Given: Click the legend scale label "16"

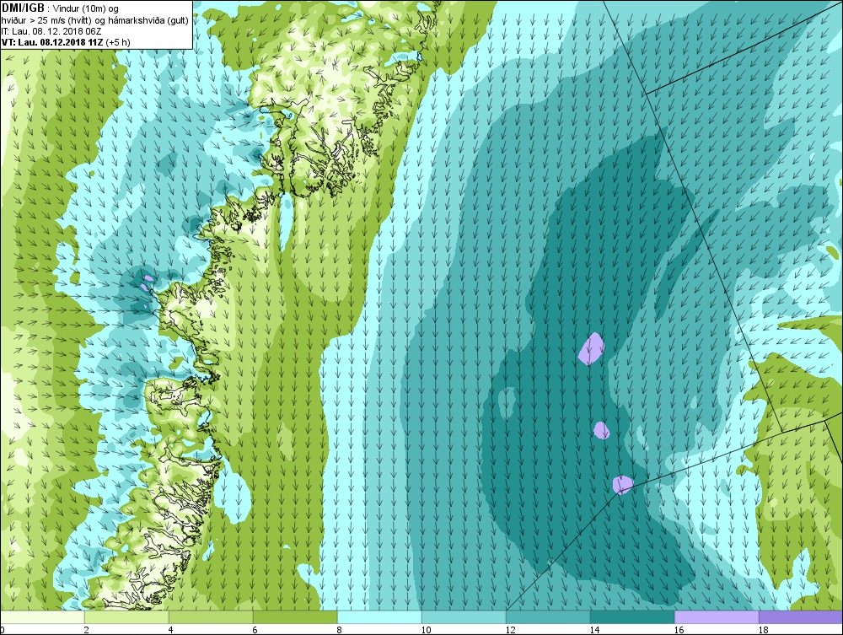Looking at the screenshot, I should click(679, 630).
